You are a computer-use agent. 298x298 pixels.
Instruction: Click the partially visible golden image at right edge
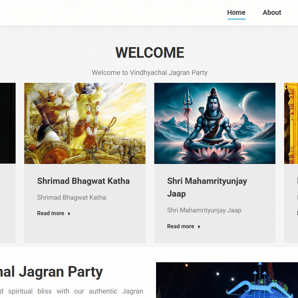point(291,123)
